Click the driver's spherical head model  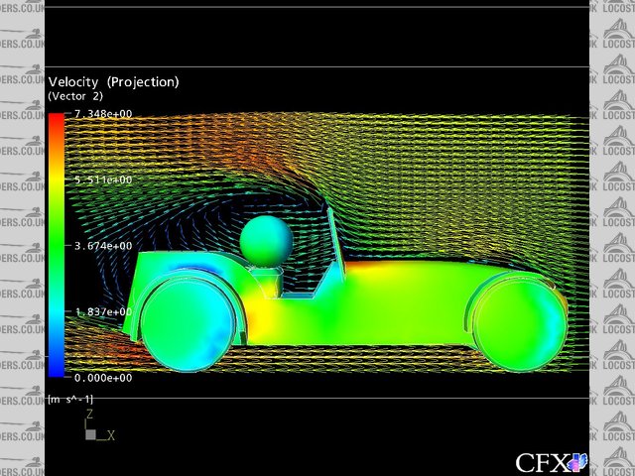266,241
